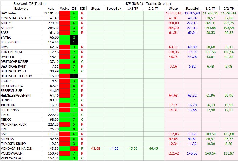Click the Wirecard Kurs value 157,30
The width and height of the screenshot is (238, 161).
point(53,158)
